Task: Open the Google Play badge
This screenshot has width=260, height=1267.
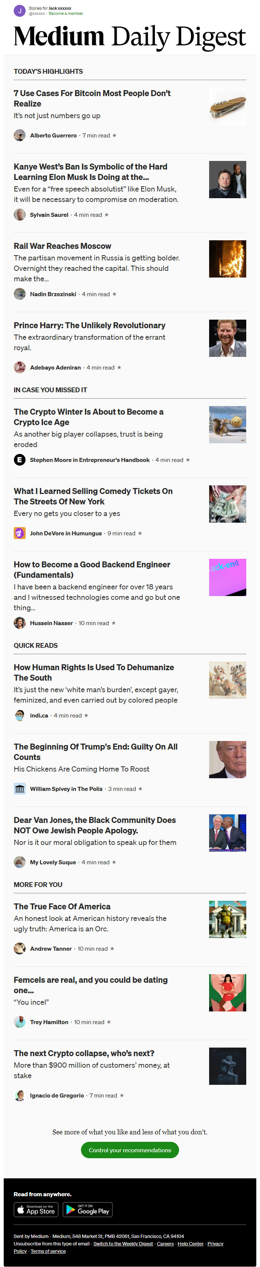Action: (x=88, y=1210)
